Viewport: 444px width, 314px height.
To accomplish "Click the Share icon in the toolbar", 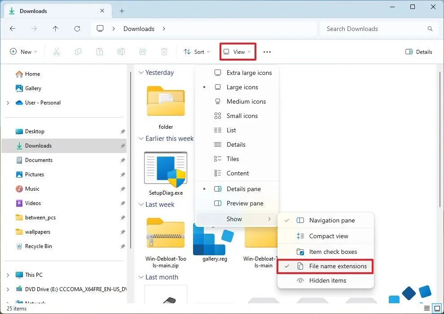I will click(143, 52).
